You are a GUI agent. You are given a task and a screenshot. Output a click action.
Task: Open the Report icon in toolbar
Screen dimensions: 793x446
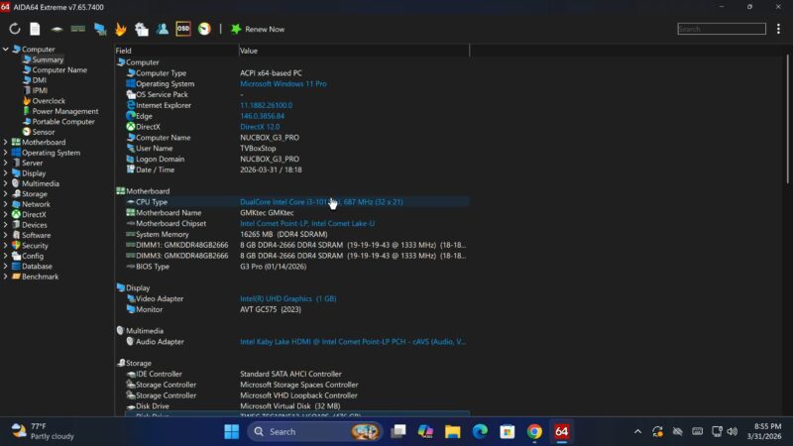click(x=35, y=29)
